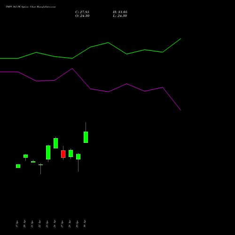
Task: Click the green candlestick for 17 Apr
Action: 18,166
